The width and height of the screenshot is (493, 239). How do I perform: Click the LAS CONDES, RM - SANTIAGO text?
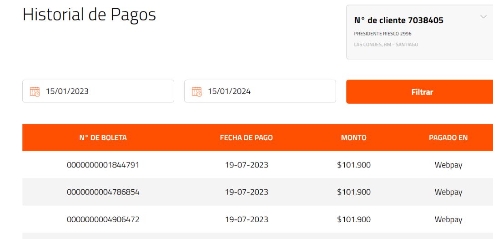pyautogui.click(x=386, y=45)
